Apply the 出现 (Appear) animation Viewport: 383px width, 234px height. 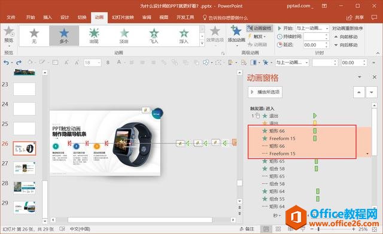[x=94, y=36]
